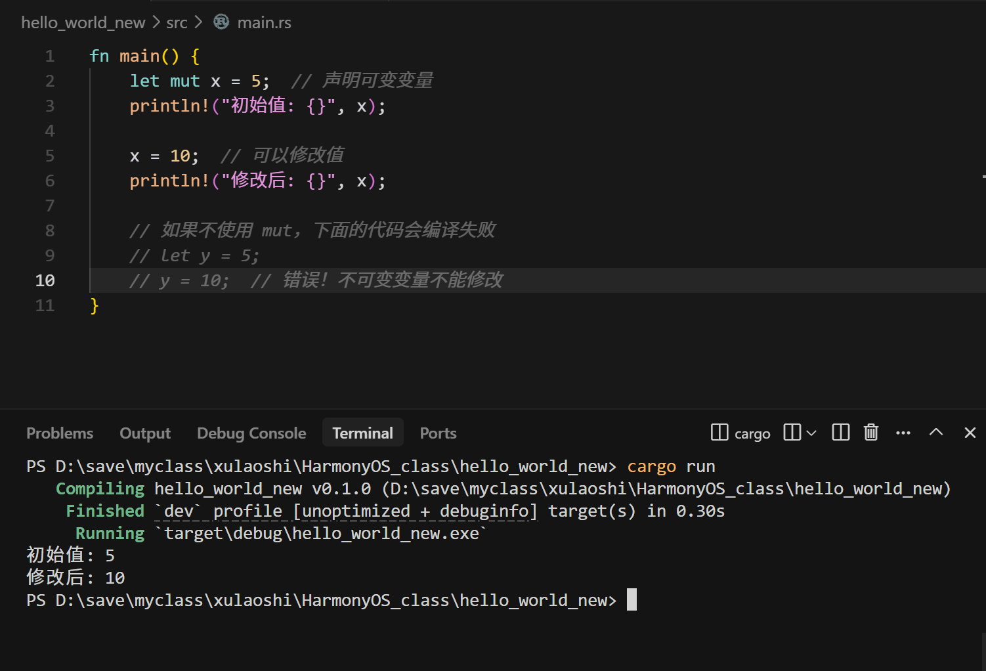
Task: Place cursor on 'fn main()' line
Action: click(x=144, y=56)
